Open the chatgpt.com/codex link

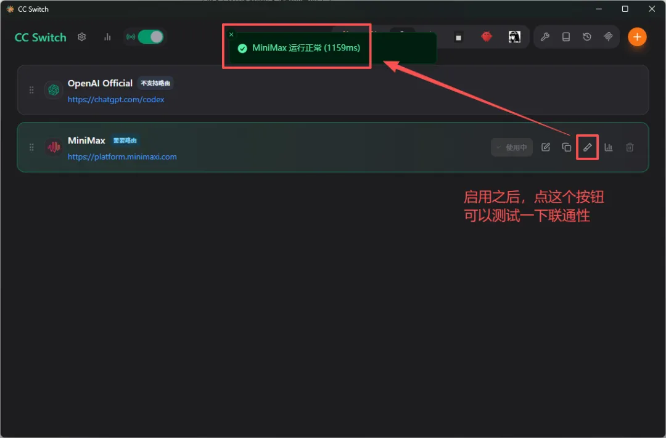point(116,99)
